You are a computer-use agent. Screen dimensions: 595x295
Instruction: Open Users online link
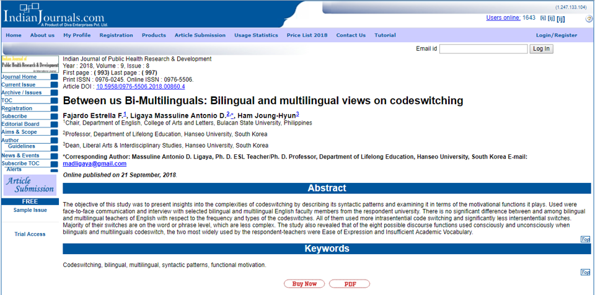click(503, 17)
